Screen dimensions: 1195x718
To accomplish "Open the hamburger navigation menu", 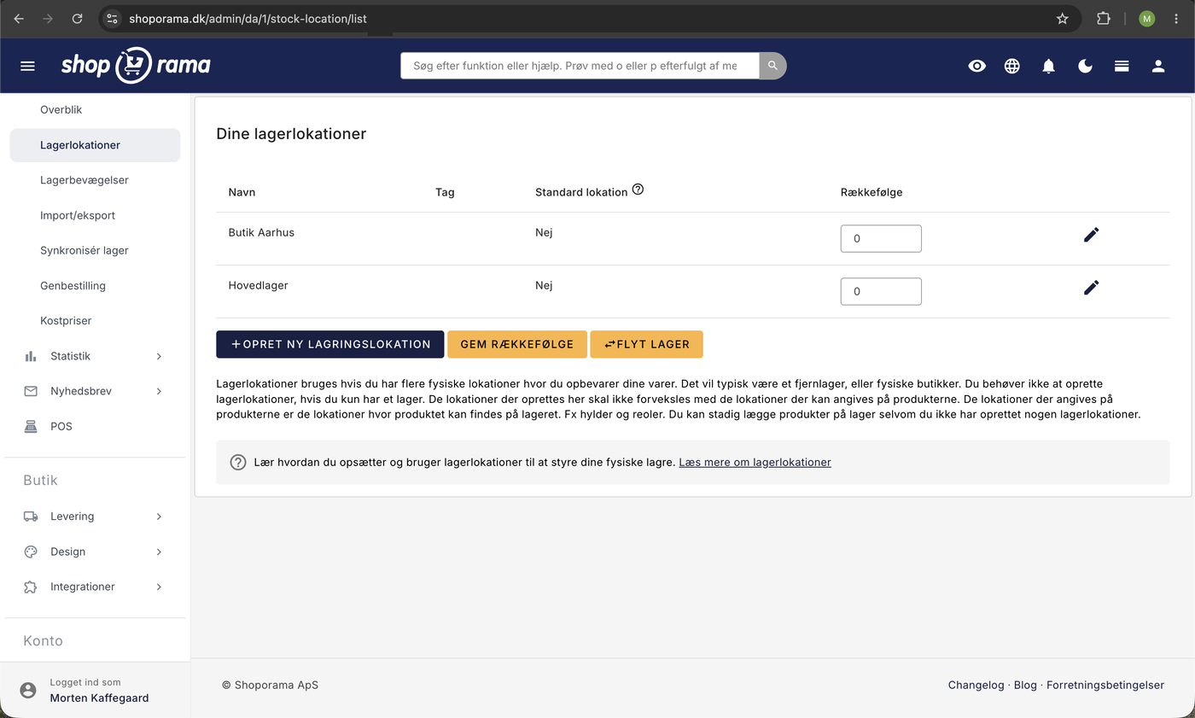I will tap(27, 66).
